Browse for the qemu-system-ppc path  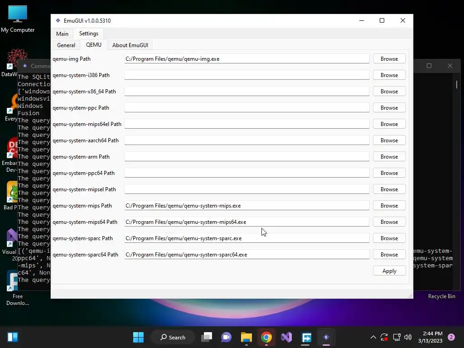tap(389, 108)
